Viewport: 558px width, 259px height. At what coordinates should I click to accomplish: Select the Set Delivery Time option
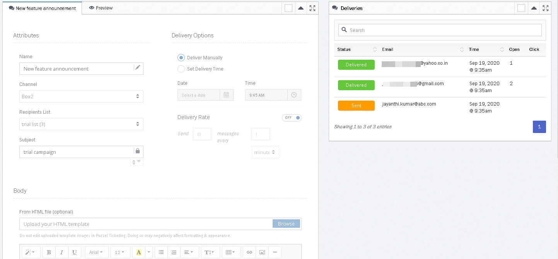(x=181, y=69)
